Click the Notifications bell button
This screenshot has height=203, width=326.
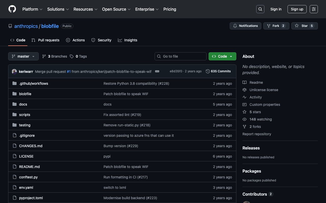click(246, 26)
